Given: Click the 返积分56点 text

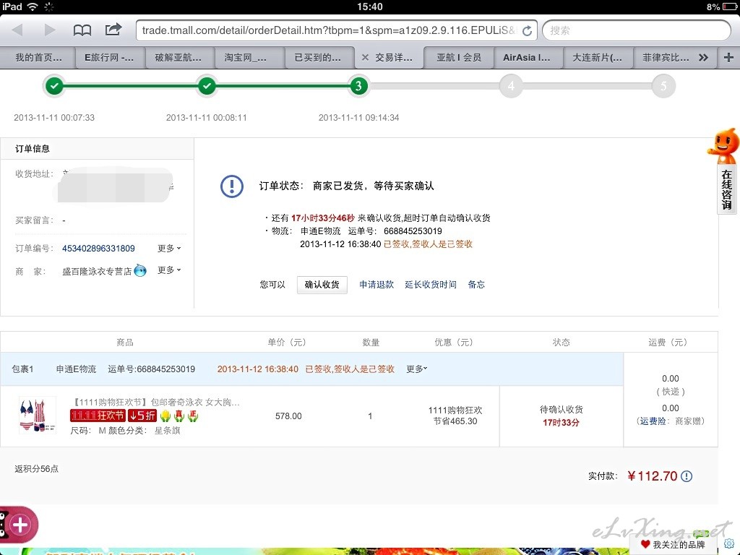Looking at the screenshot, I should click(x=36, y=468).
